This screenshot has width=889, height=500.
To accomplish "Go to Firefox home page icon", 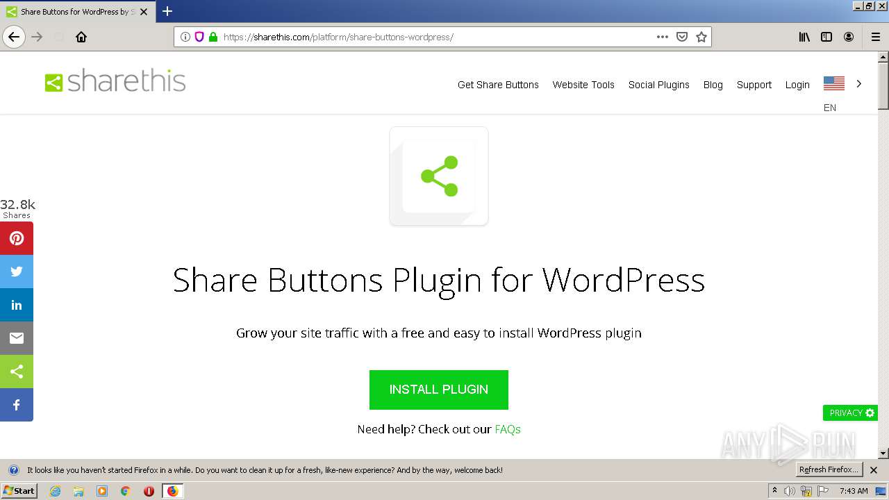I will tap(81, 37).
